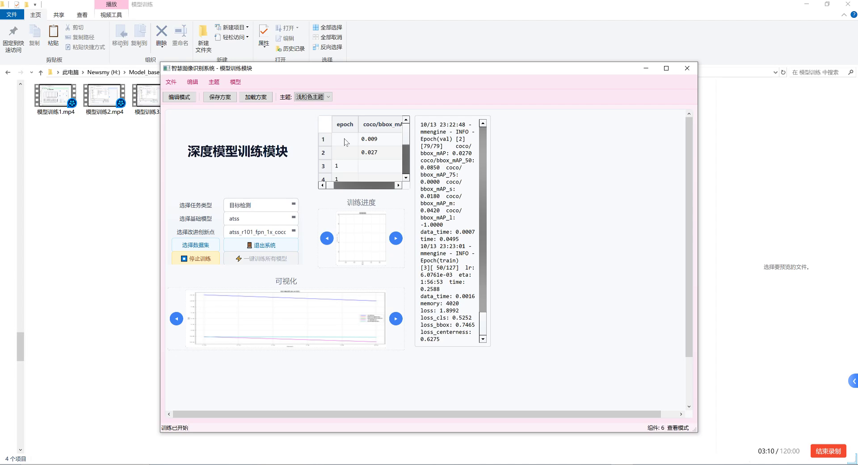The width and height of the screenshot is (858, 465).
Task: Expand the 新建项目 dropdown in ribbon
Action: click(x=247, y=27)
